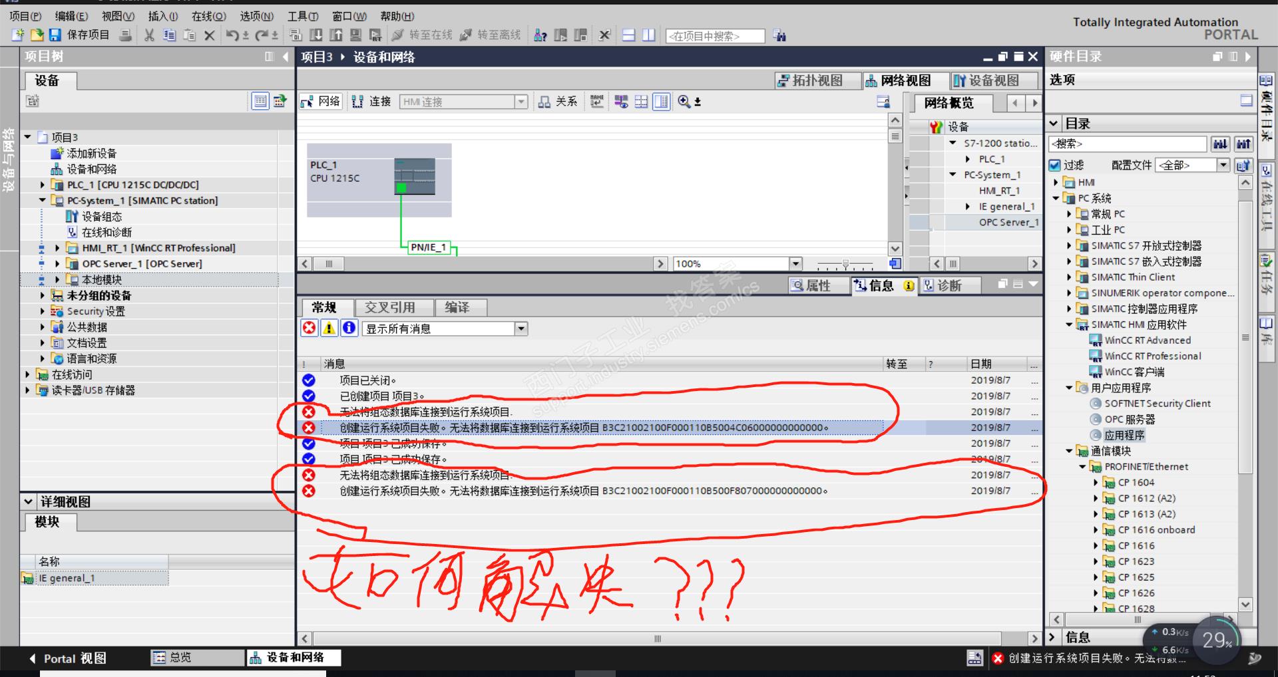This screenshot has height=677, width=1278.
Task: Click the cut scissors icon
Action: tap(150, 35)
